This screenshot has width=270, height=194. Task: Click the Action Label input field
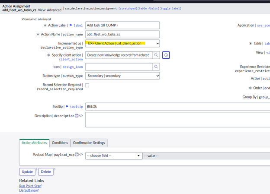pos(122,25)
